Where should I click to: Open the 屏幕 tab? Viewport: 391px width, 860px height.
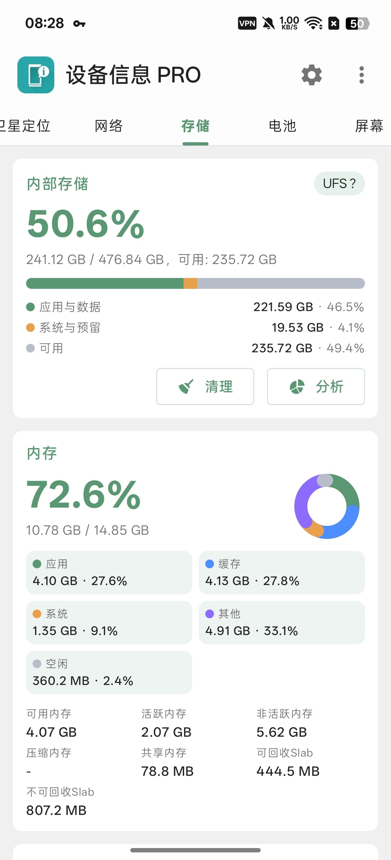coord(369,126)
